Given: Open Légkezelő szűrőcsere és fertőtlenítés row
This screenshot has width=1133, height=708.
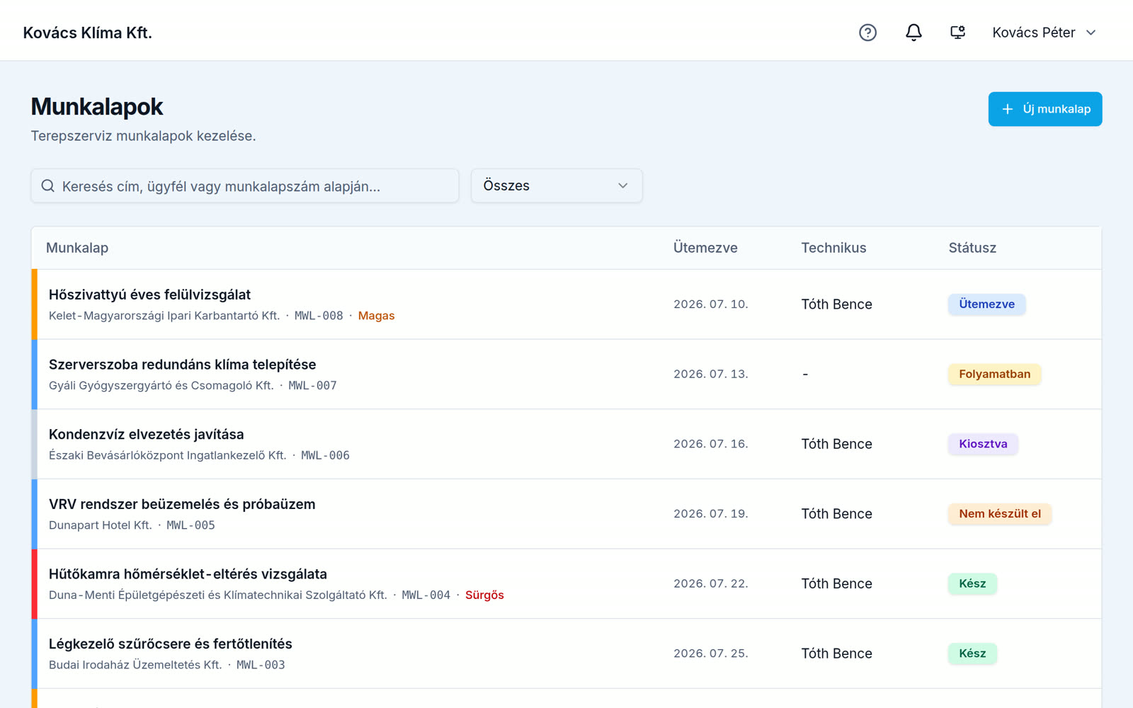Looking at the screenshot, I should point(566,653).
